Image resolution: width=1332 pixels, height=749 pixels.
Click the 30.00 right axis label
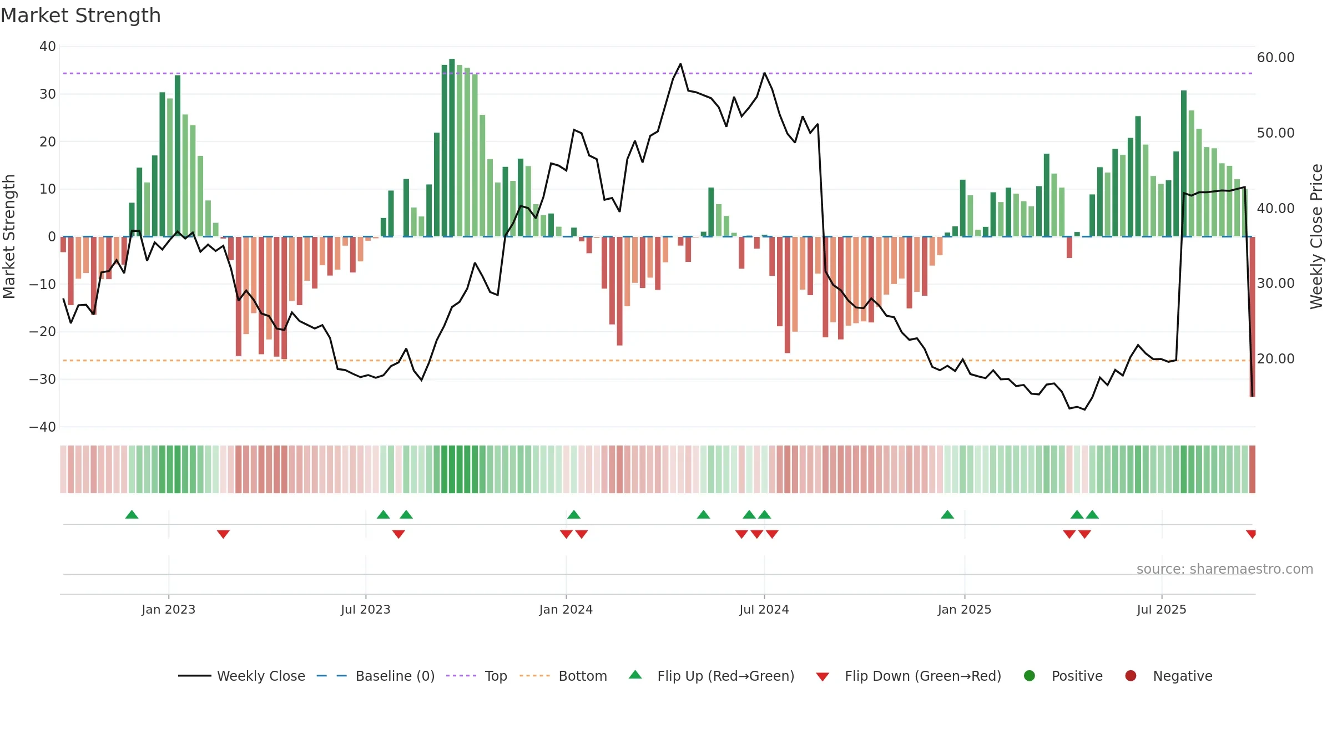pyautogui.click(x=1276, y=284)
